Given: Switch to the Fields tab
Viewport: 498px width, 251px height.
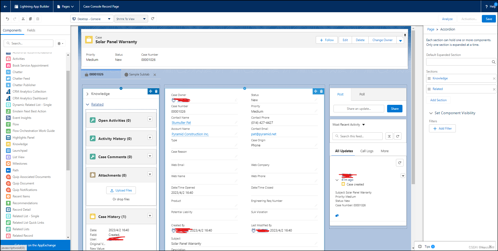Looking at the screenshot, I should [x=31, y=30].
